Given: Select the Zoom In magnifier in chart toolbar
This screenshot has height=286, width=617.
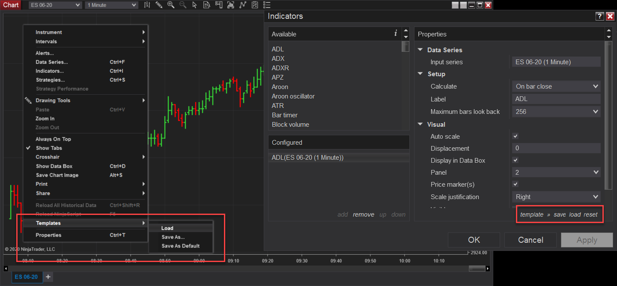Looking at the screenshot, I should point(171,5).
